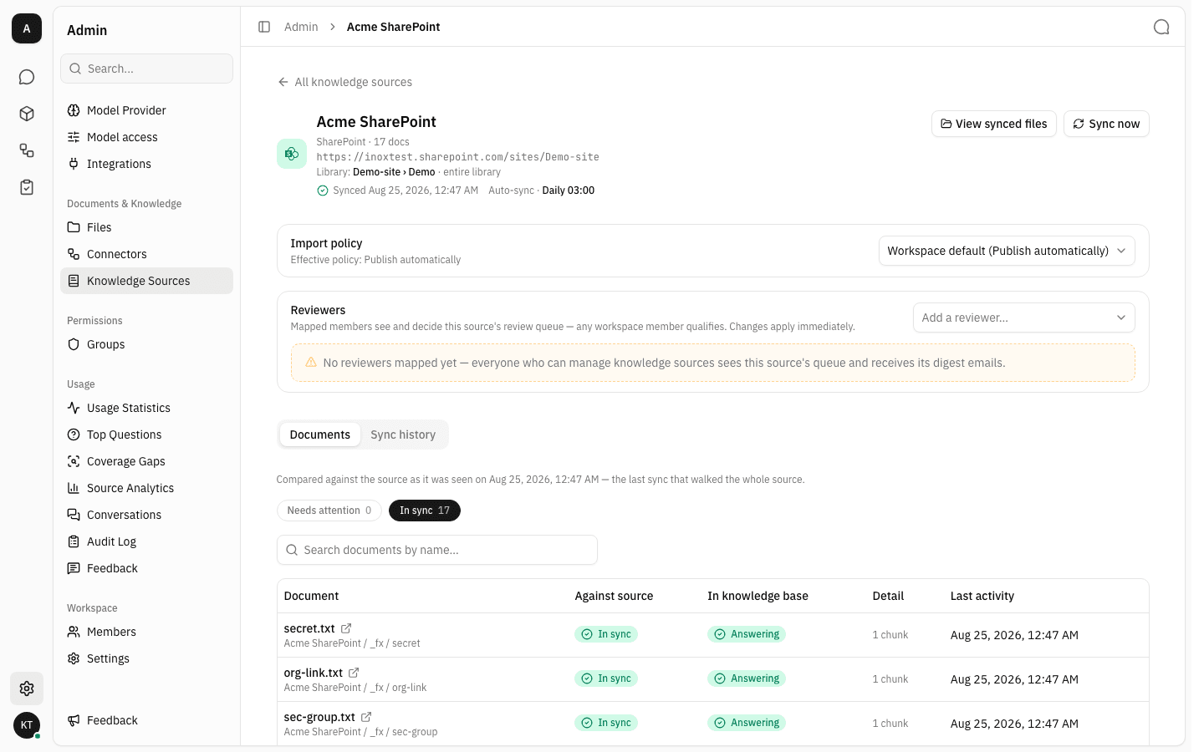
Task: Click In sync badge for secret.txt
Action: click(606, 634)
